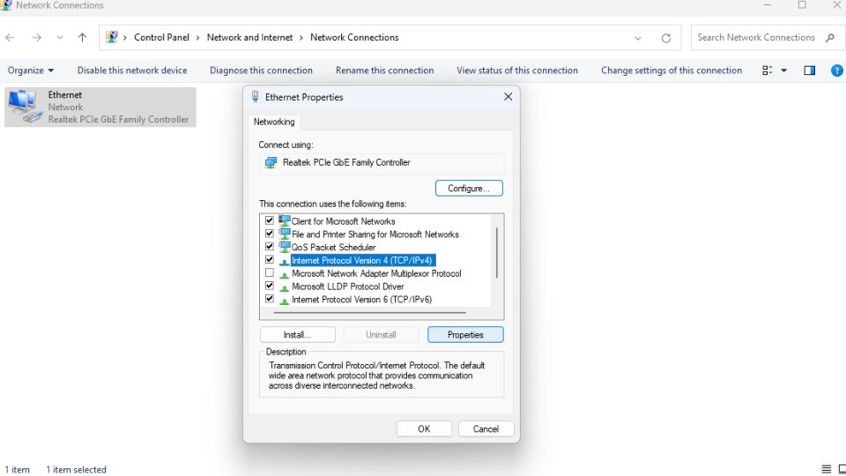Open the view options dropdown arrow
The width and height of the screenshot is (846, 476).
[x=784, y=71]
